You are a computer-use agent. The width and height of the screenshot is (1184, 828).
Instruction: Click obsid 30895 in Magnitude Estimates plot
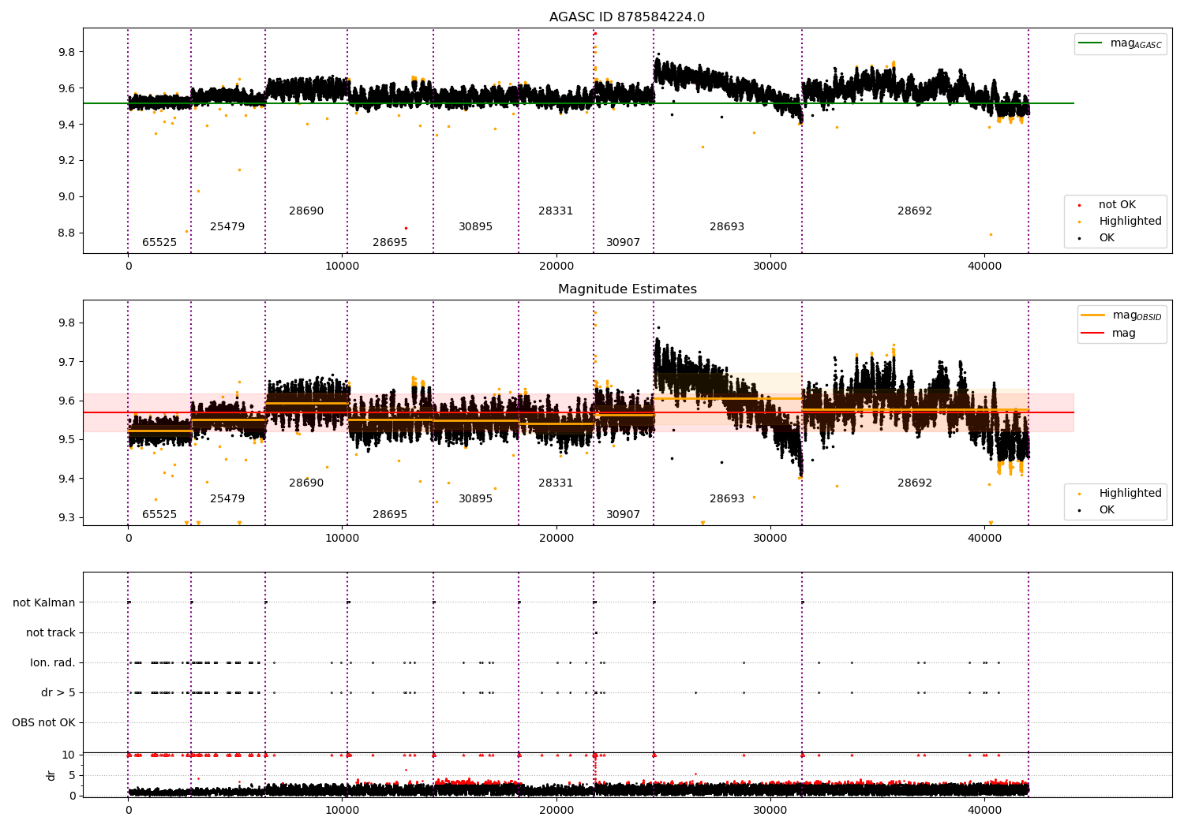point(475,499)
